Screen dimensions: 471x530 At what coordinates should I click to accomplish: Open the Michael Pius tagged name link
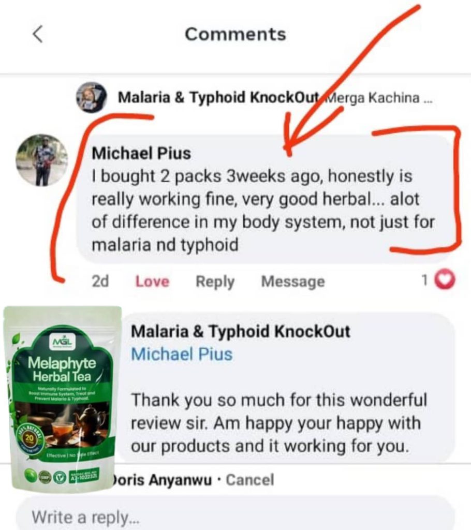point(182,354)
